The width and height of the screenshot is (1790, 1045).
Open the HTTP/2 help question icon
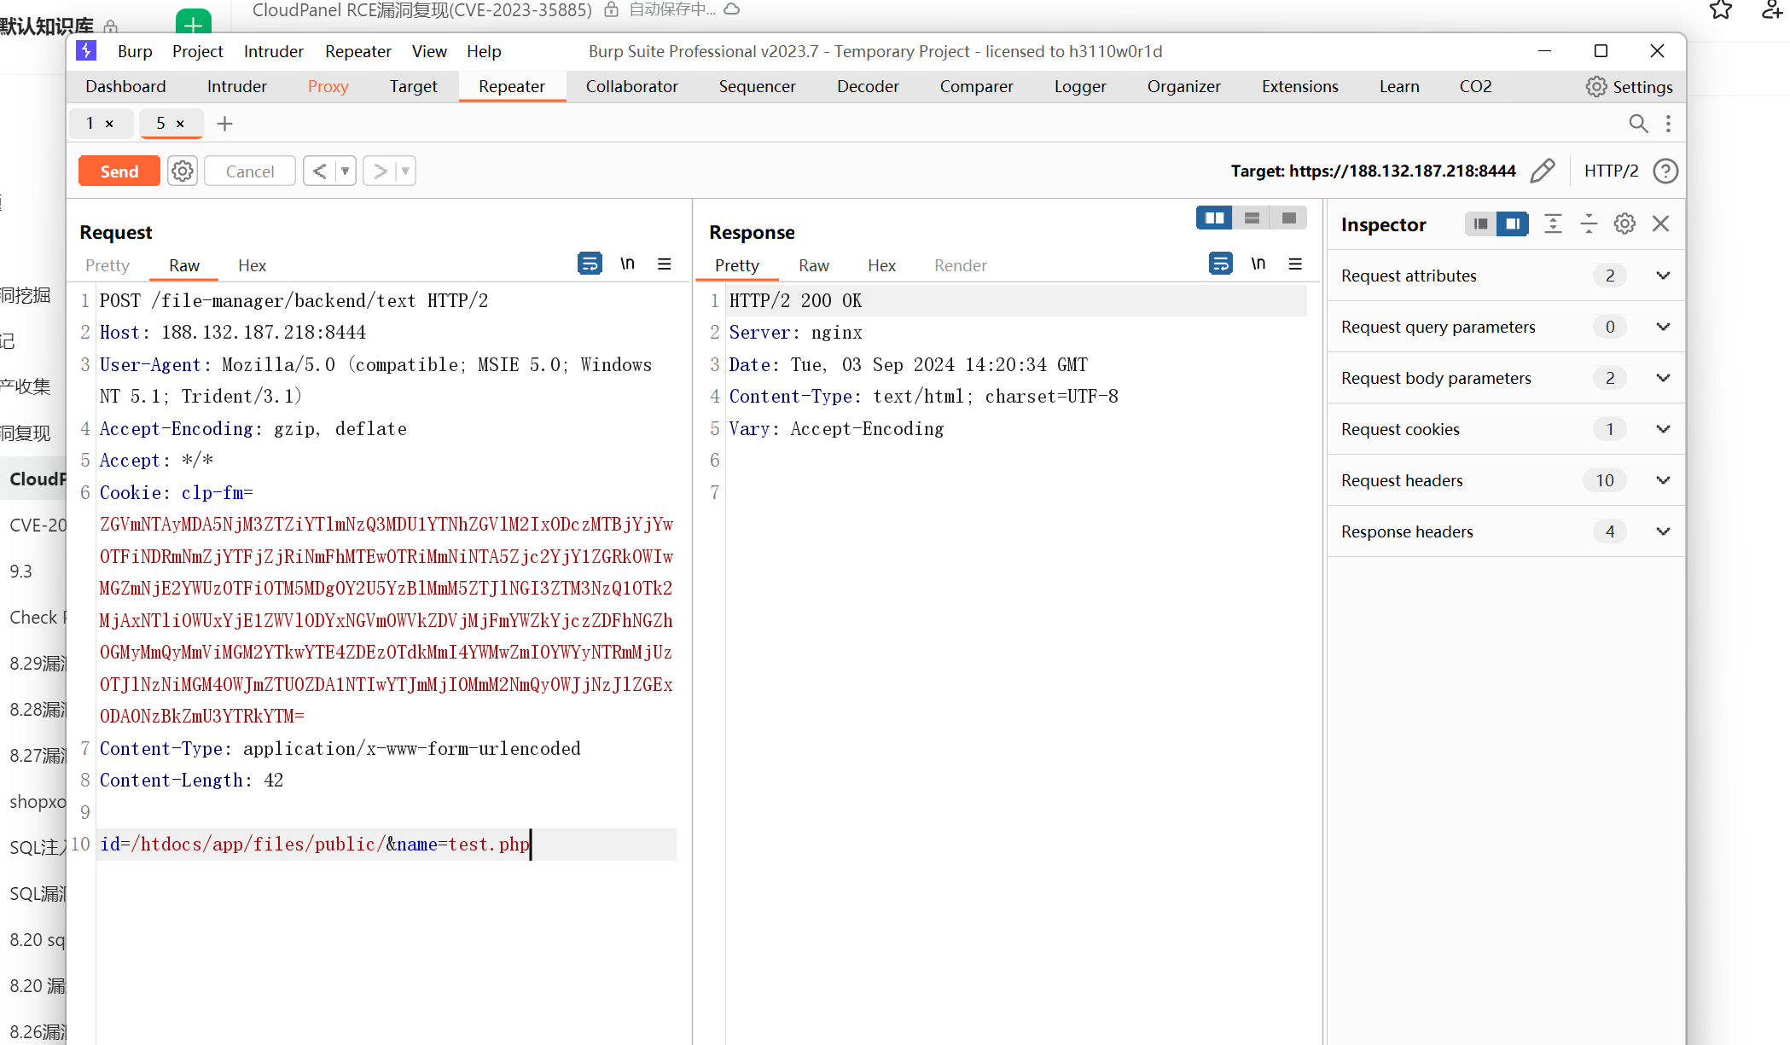tap(1665, 171)
